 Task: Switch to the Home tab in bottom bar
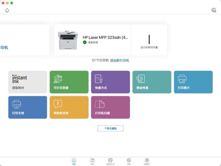coord(74,162)
